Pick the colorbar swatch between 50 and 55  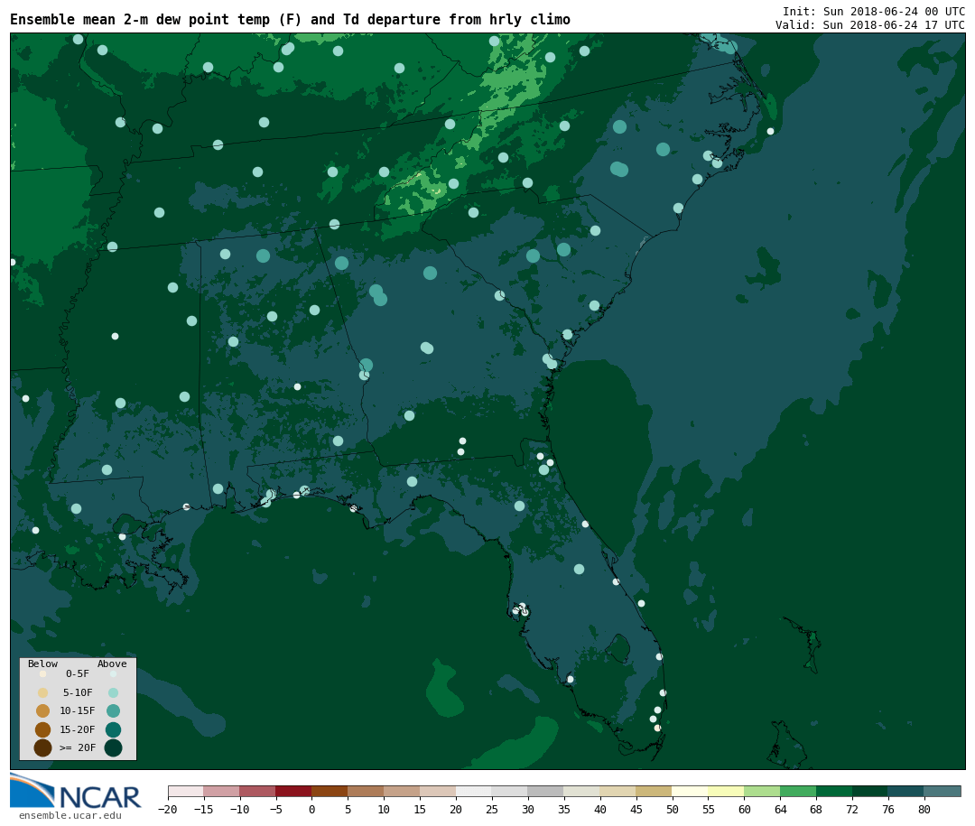[x=691, y=792]
